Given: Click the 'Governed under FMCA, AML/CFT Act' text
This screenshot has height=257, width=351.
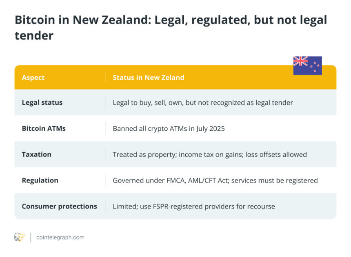Looking at the screenshot, I should 171,180.
